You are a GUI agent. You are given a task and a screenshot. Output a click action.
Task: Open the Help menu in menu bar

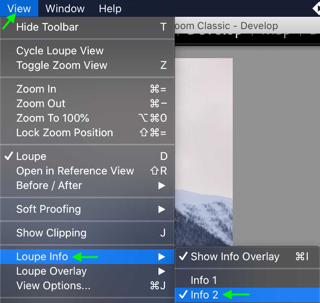coord(110,8)
